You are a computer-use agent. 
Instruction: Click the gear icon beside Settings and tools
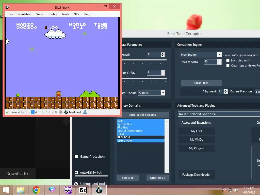(x=76, y=184)
